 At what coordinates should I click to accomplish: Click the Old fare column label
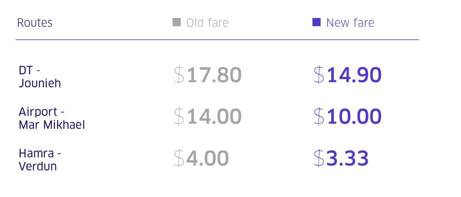point(207,23)
